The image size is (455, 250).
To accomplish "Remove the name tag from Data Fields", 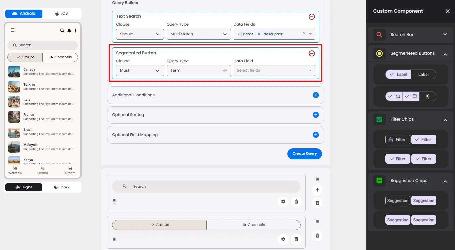I will (x=239, y=34).
